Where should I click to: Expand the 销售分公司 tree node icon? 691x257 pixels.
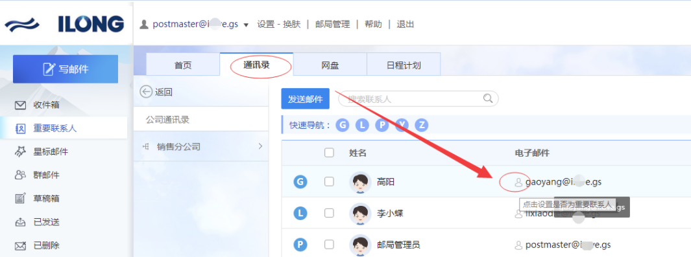point(146,146)
